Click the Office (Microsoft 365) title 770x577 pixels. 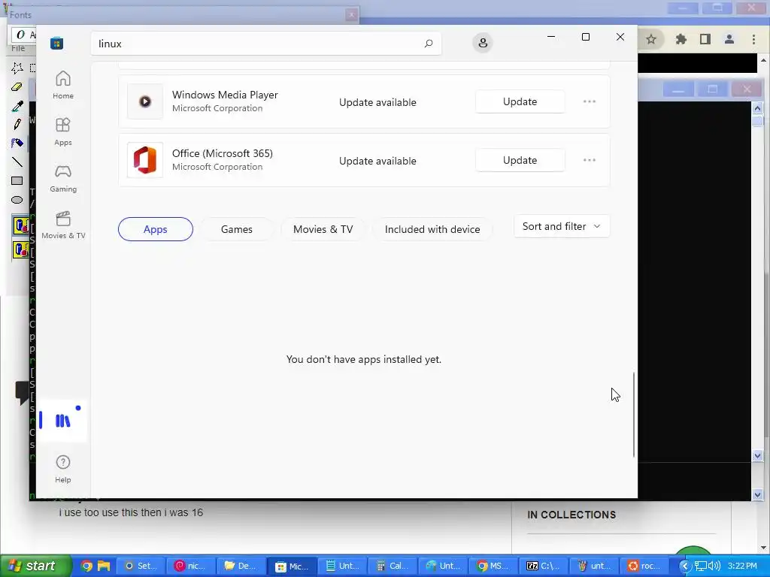click(223, 153)
